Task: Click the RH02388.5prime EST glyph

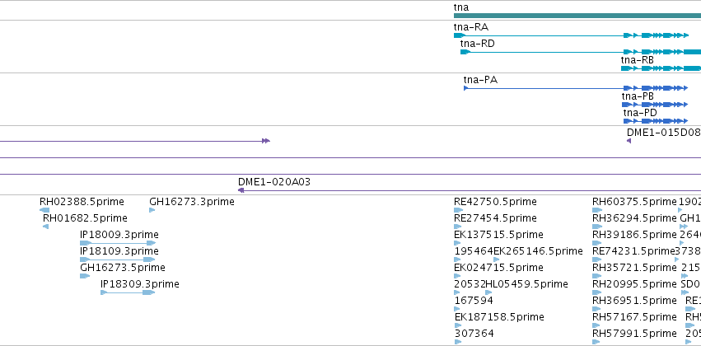Action: point(44,210)
